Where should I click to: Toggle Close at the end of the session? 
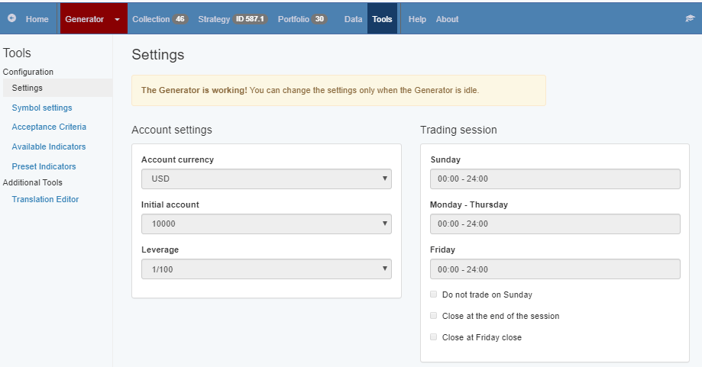434,316
